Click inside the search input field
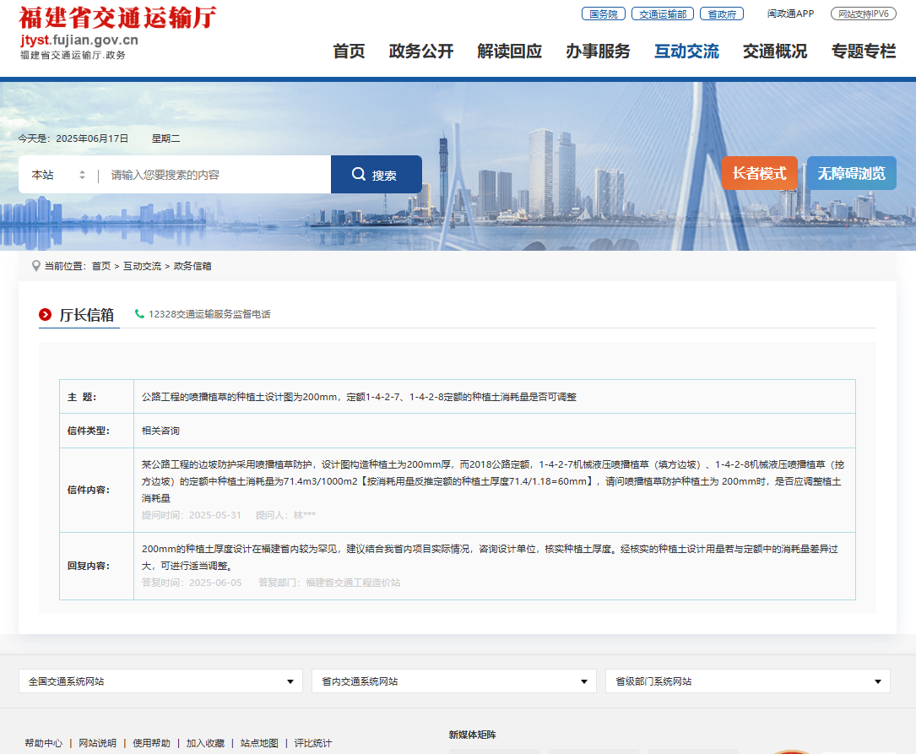 (x=211, y=173)
